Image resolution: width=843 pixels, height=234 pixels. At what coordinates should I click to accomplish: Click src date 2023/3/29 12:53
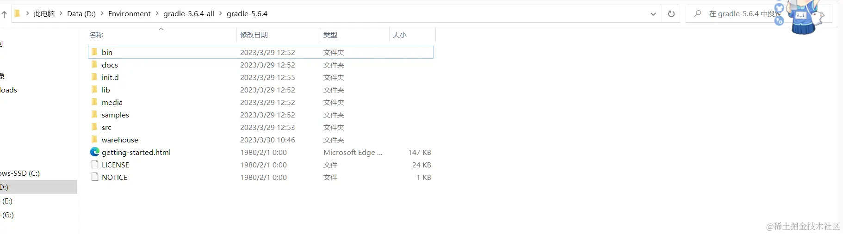pyautogui.click(x=267, y=127)
